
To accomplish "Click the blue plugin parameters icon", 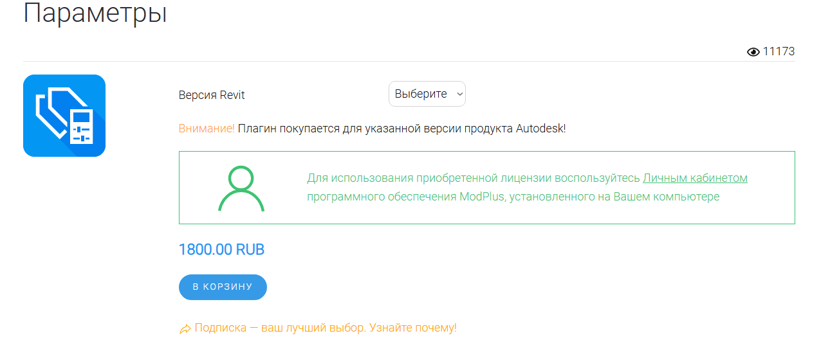I will (x=64, y=116).
